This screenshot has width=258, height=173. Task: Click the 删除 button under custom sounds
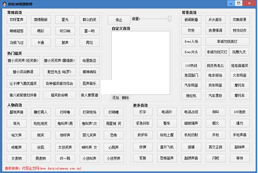pos(126,98)
